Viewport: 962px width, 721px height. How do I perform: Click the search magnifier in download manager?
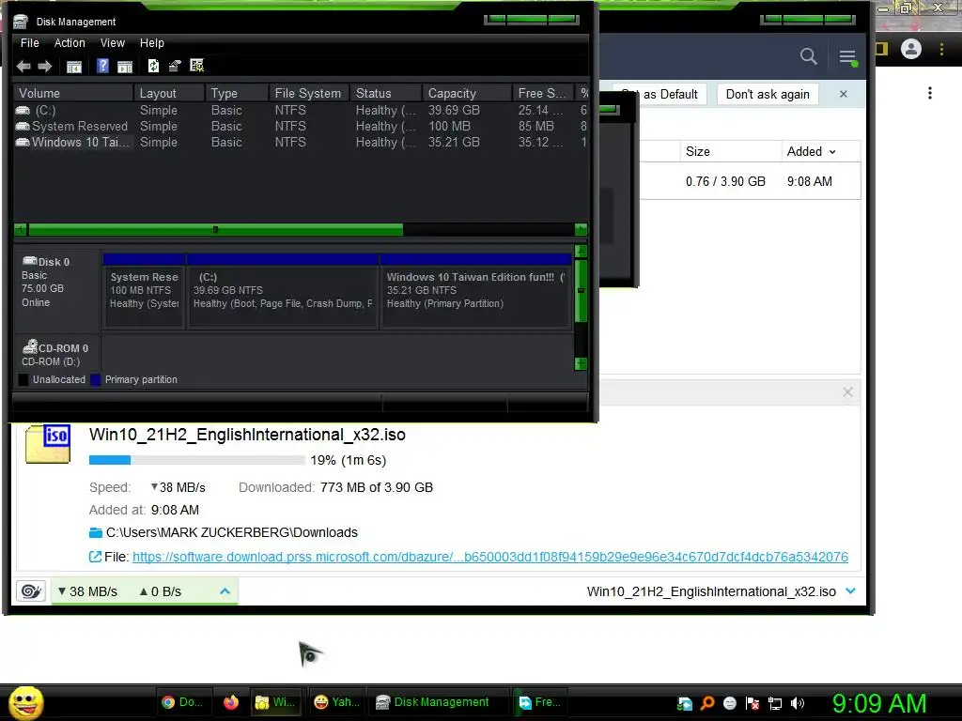pyautogui.click(x=809, y=56)
